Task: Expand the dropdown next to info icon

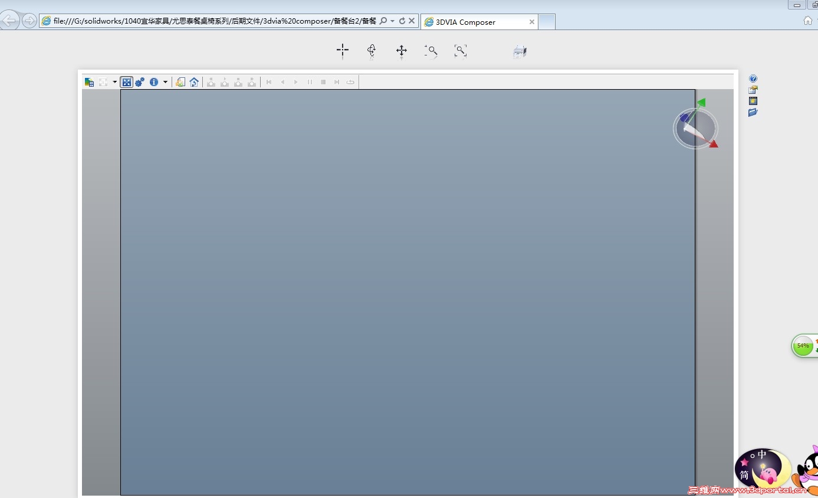Action: coord(165,82)
